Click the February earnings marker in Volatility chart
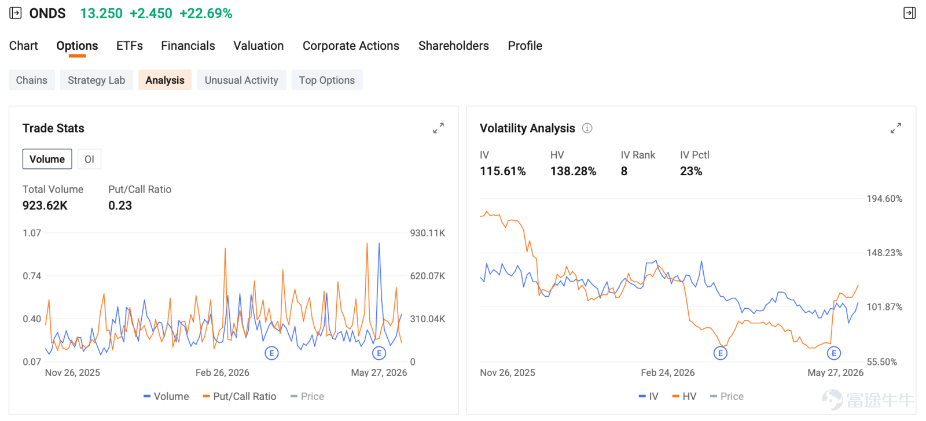Image resolution: width=926 pixels, height=421 pixels. click(x=721, y=353)
